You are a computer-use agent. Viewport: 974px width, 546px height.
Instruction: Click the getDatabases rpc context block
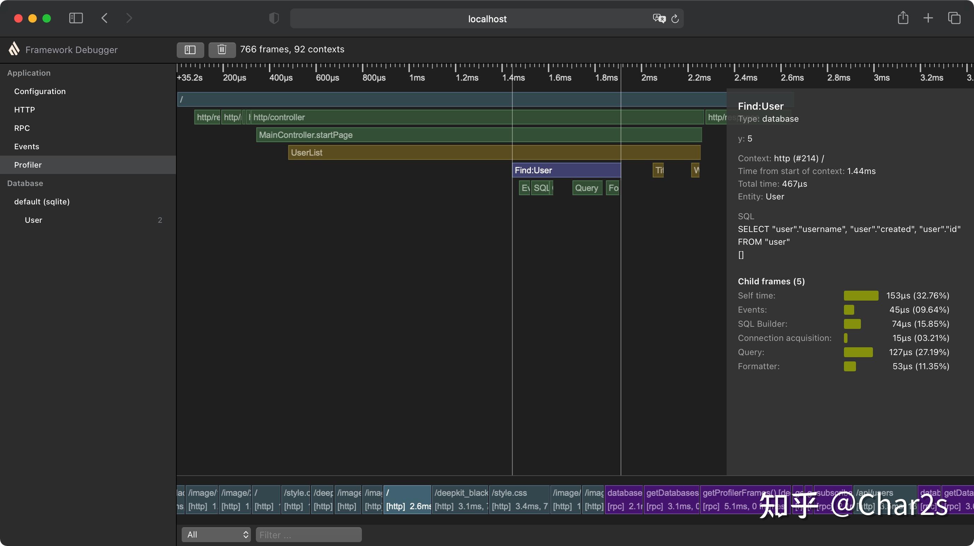click(x=671, y=499)
